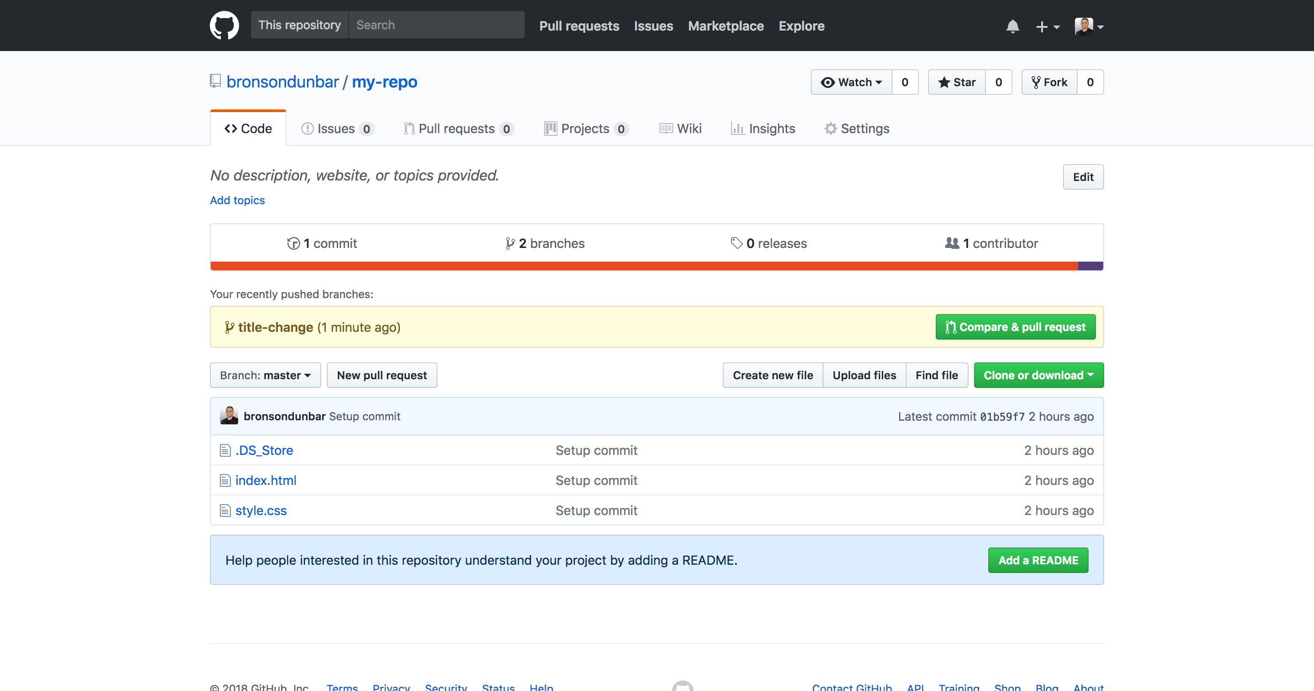Click the commit history clock icon
Image resolution: width=1314 pixels, height=691 pixels.
point(293,243)
